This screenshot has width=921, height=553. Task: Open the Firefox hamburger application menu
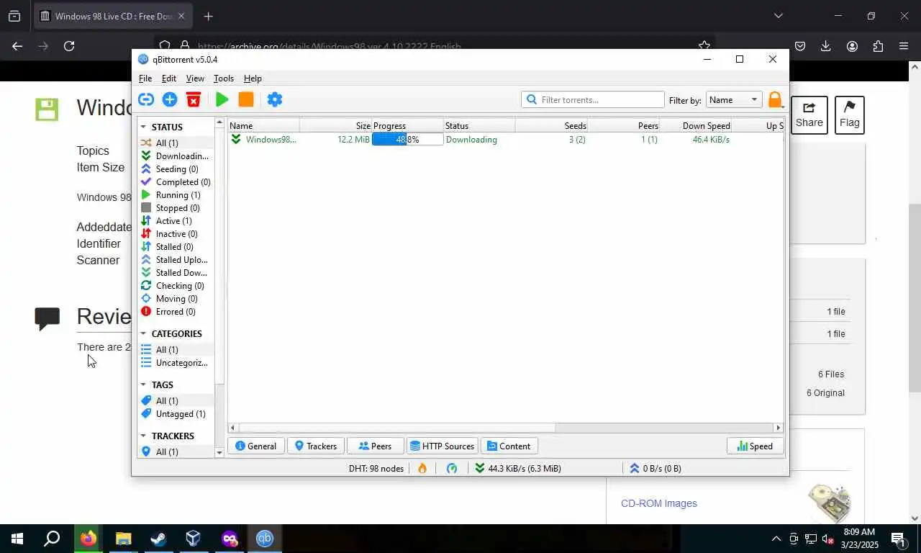pos(904,46)
